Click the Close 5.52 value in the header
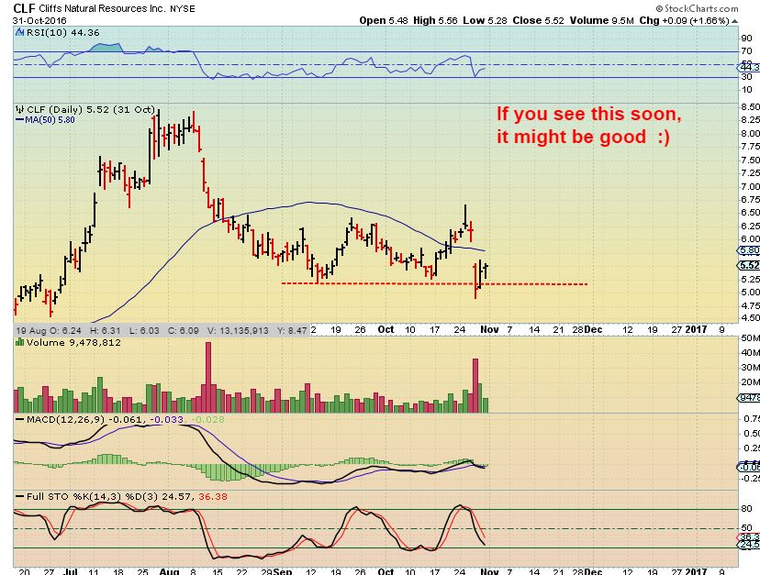The width and height of the screenshot is (760, 575). click(x=539, y=20)
